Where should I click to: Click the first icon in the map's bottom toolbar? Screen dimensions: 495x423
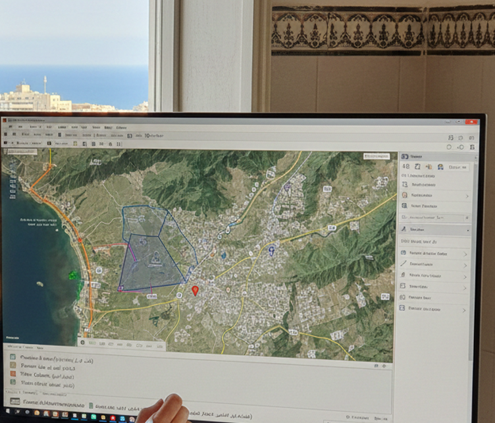[83, 343]
